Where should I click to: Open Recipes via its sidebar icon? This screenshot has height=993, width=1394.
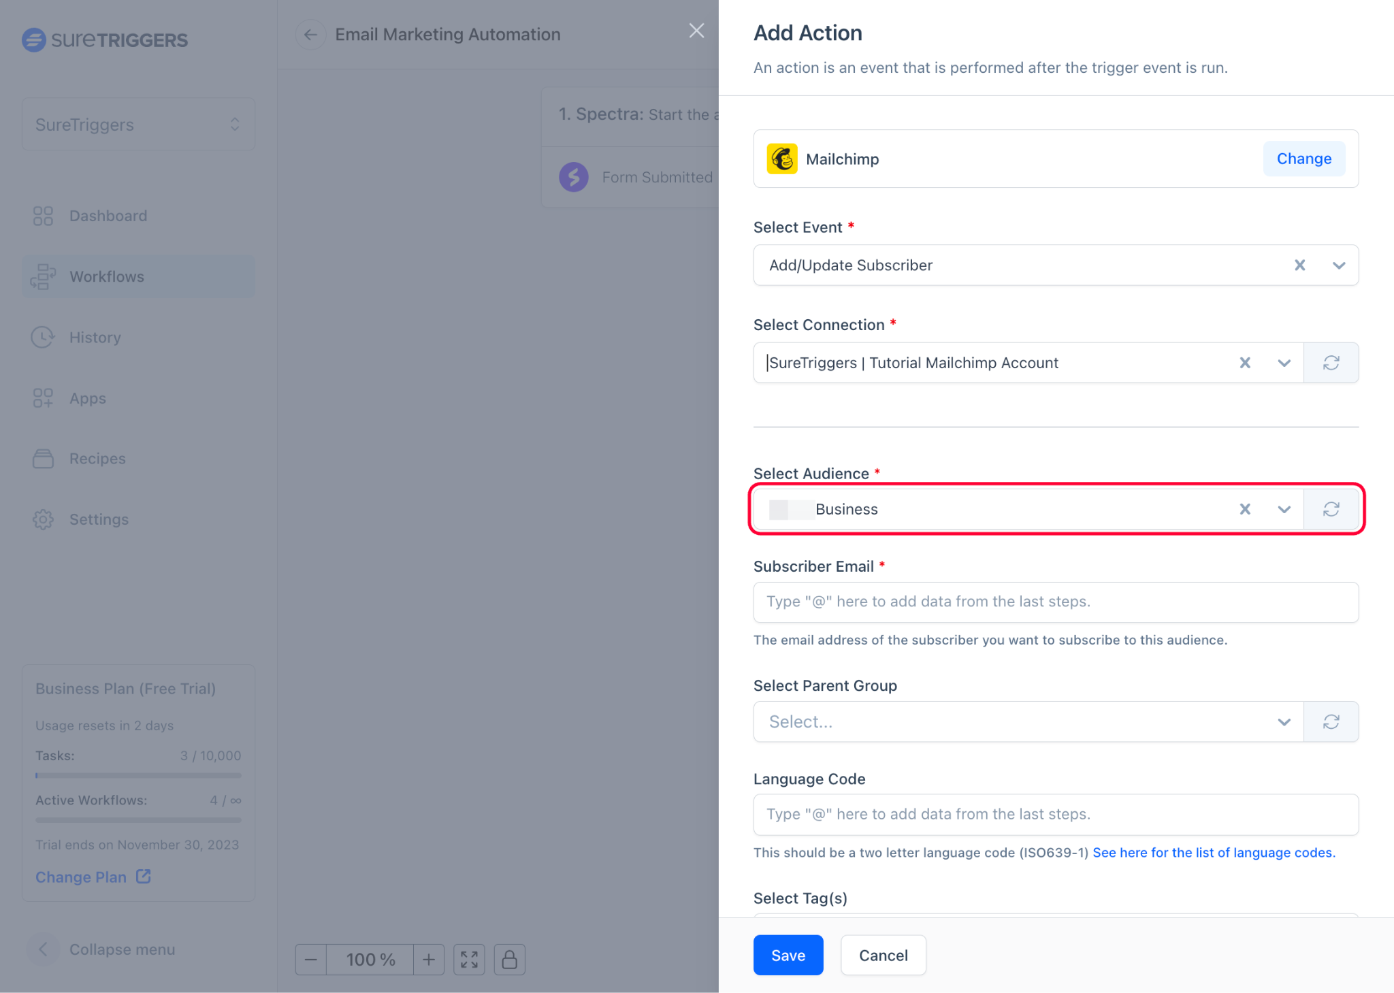coord(43,458)
